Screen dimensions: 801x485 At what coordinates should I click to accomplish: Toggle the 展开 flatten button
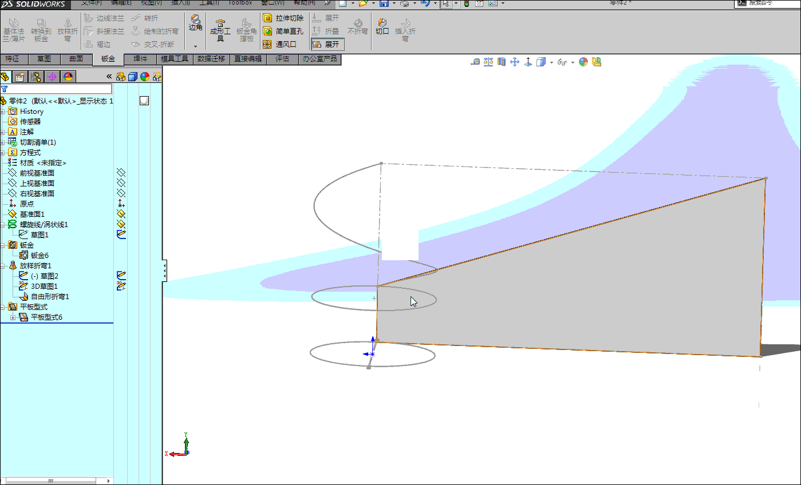pyautogui.click(x=327, y=44)
